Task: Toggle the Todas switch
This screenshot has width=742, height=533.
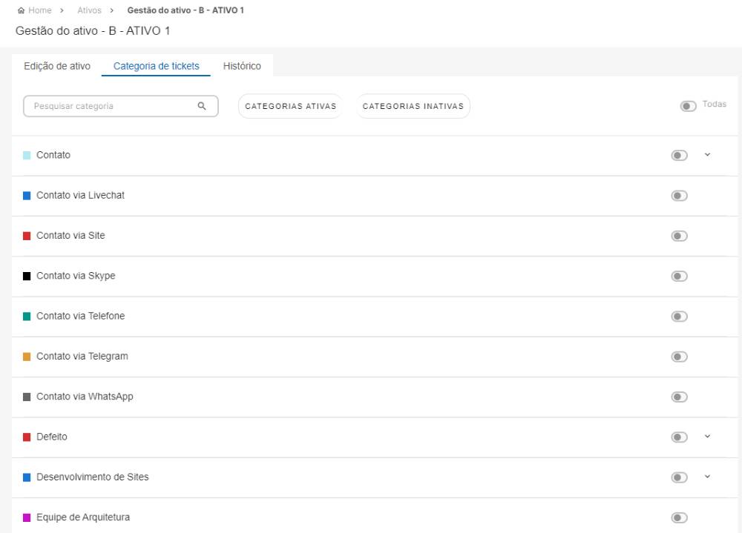Action: tap(688, 106)
